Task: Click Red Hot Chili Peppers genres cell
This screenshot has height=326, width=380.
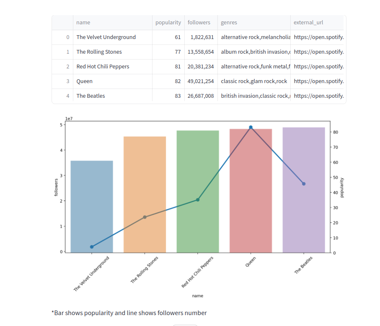Action: pyautogui.click(x=255, y=67)
